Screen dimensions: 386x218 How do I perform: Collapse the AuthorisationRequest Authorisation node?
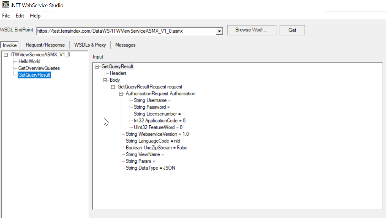click(x=121, y=94)
